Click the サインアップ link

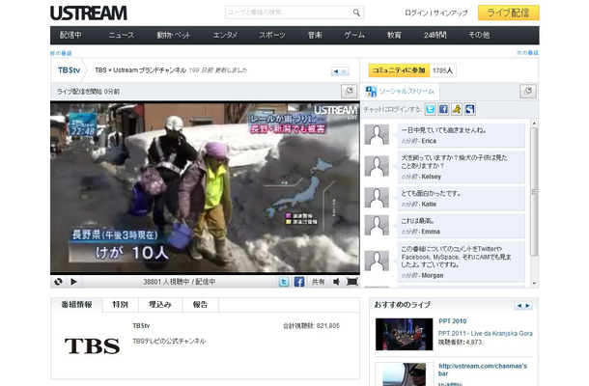point(450,14)
